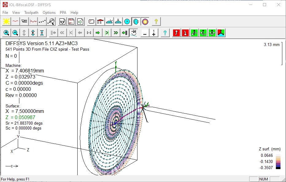Toggle the circled plus tool tip display
The width and height of the screenshot is (286, 182).
coord(127,21)
